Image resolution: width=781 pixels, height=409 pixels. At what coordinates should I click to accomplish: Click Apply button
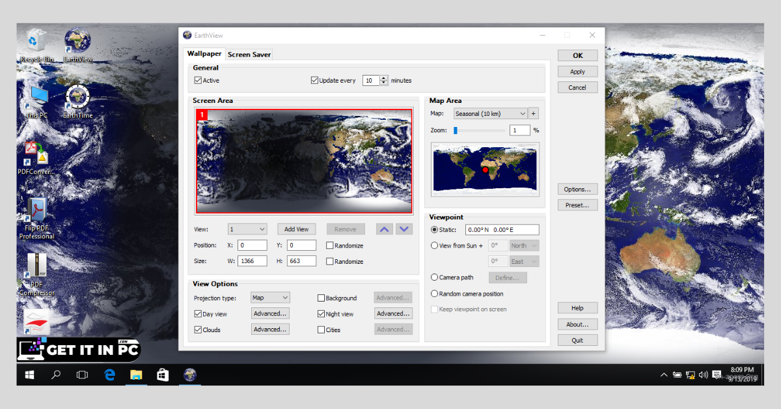577,72
